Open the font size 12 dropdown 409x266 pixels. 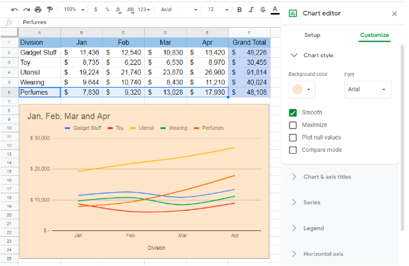217,10
